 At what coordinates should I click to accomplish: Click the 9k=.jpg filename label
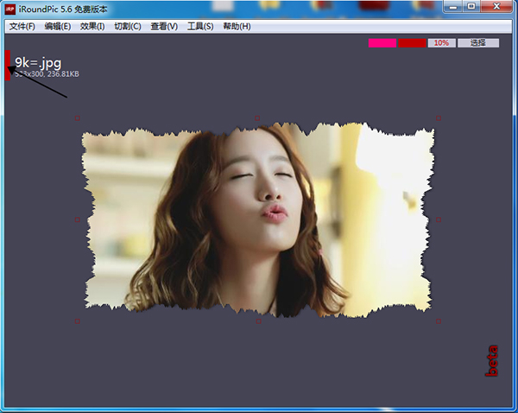tap(38, 62)
